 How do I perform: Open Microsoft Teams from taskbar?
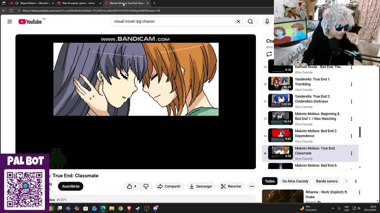68,208
